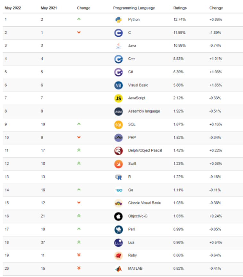Click the Lua moon icon
This screenshot has width=243, height=277.
click(118, 242)
